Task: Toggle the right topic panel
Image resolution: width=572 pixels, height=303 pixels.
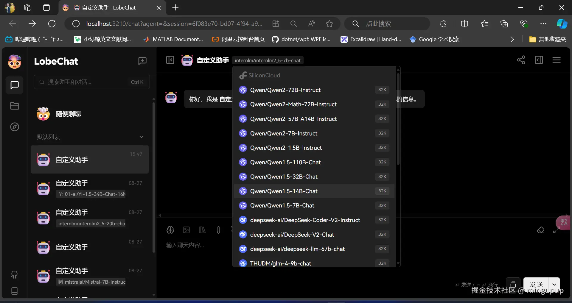Action: [539, 60]
